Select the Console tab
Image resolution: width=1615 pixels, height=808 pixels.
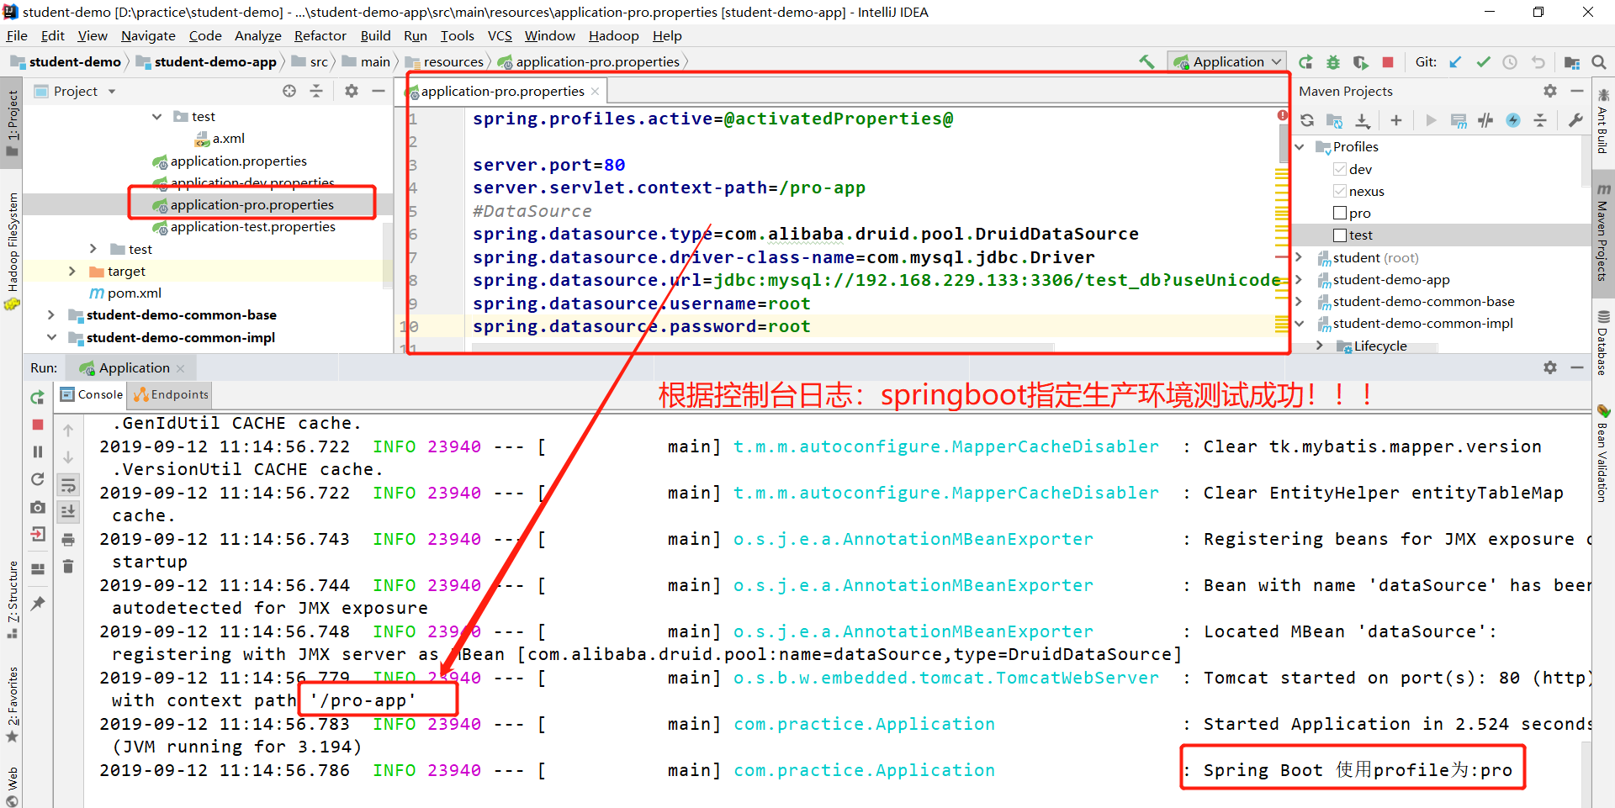92,394
